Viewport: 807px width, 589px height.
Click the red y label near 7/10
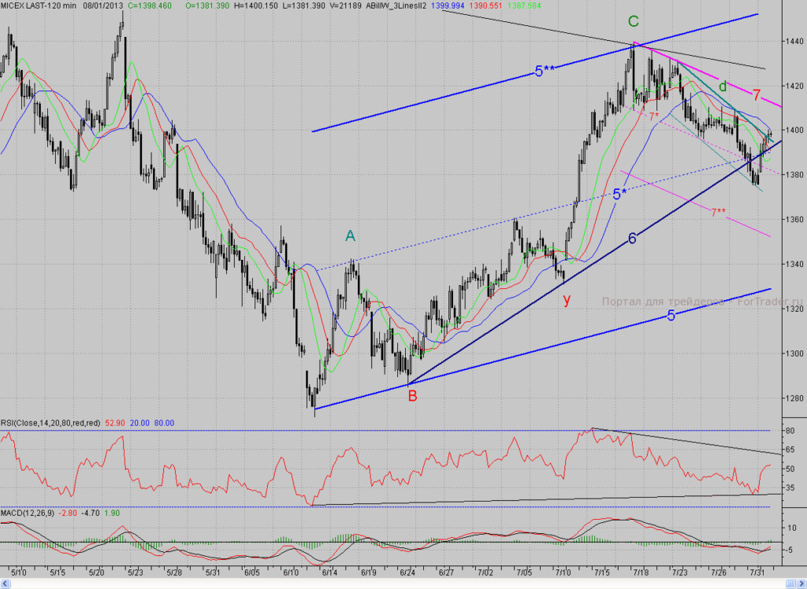coord(567,299)
